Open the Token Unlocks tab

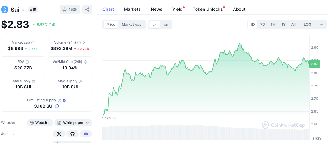click(x=208, y=9)
